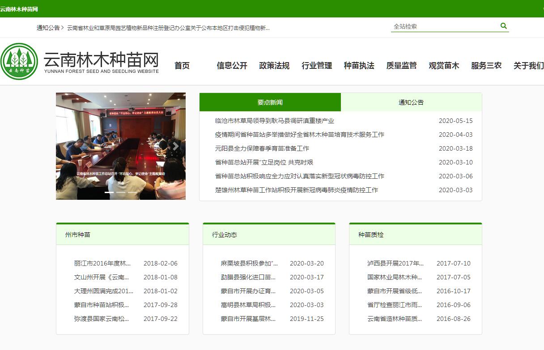Open the 政策法规 navigation menu
This screenshot has height=350, width=544.
pyautogui.click(x=274, y=66)
